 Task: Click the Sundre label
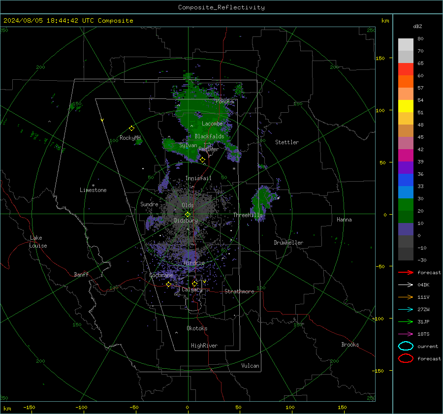(149, 204)
